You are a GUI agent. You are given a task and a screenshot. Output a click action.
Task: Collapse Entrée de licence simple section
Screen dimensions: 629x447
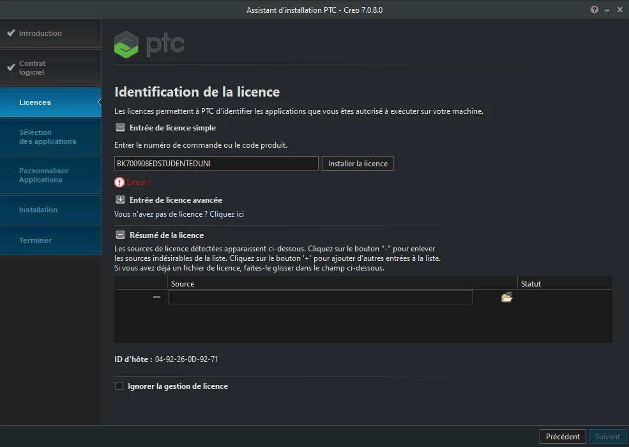coord(120,127)
